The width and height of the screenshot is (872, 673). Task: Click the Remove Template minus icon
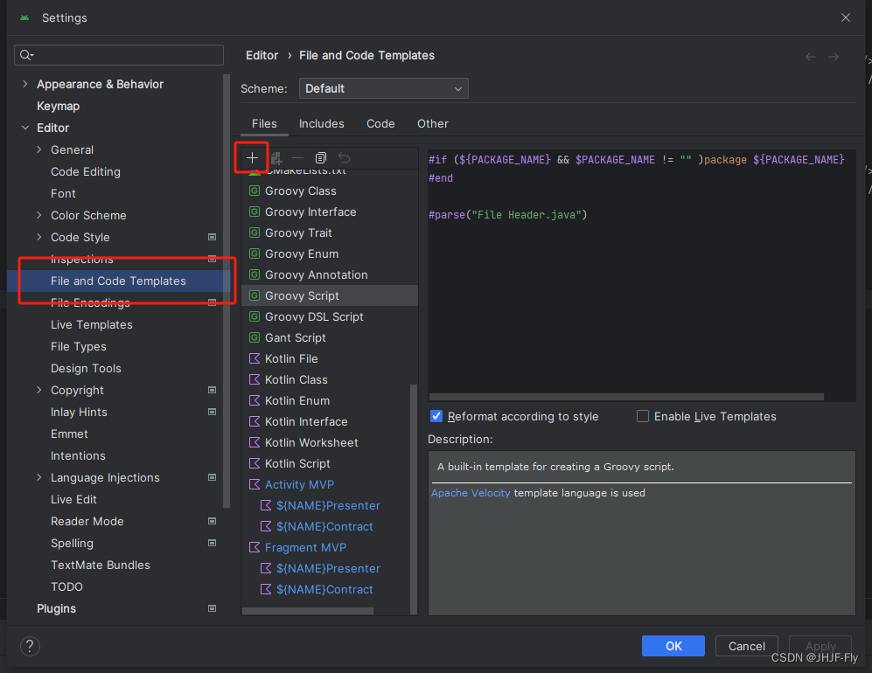pyautogui.click(x=298, y=158)
